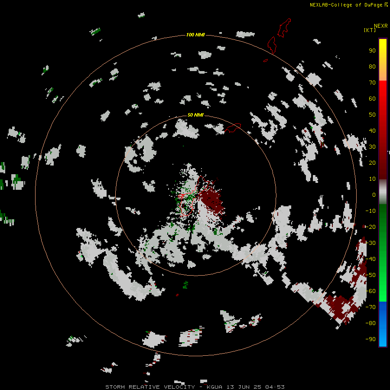The height and width of the screenshot is (390, 390).
Task: Click the 100 NMI range ring label
Action: (195, 35)
